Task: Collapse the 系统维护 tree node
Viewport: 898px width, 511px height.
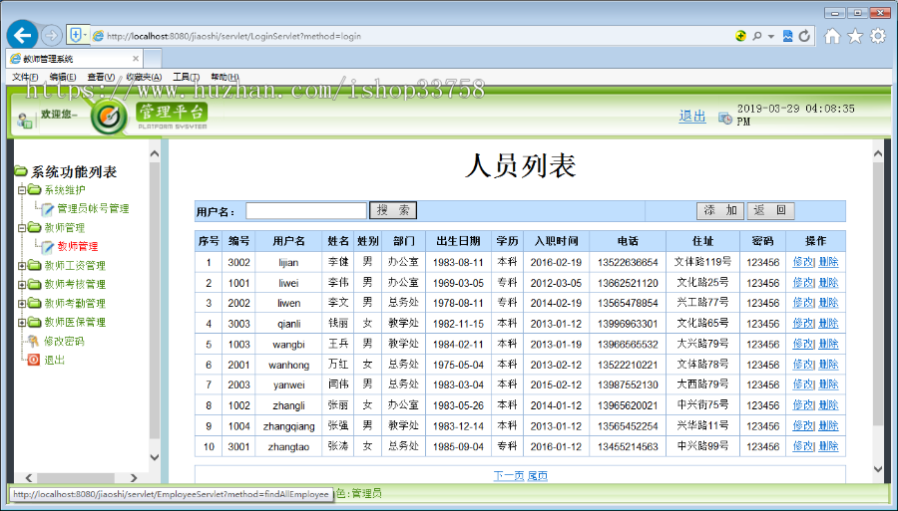Action: point(22,190)
